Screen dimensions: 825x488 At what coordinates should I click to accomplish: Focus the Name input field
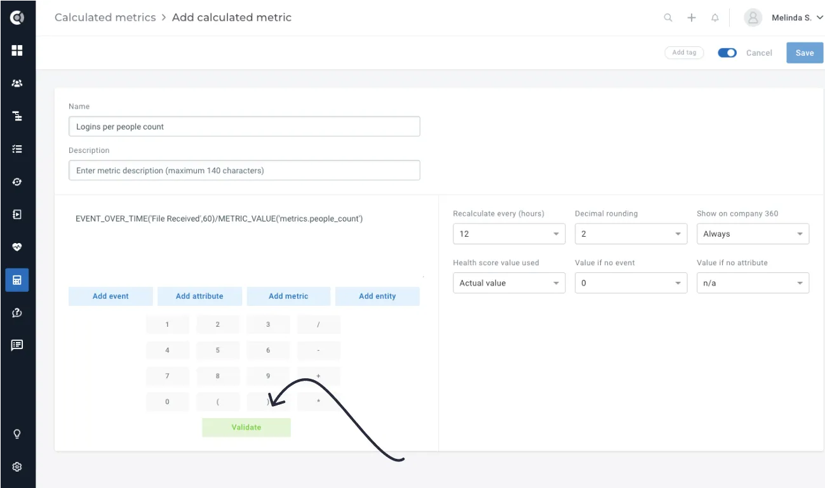[x=245, y=126]
